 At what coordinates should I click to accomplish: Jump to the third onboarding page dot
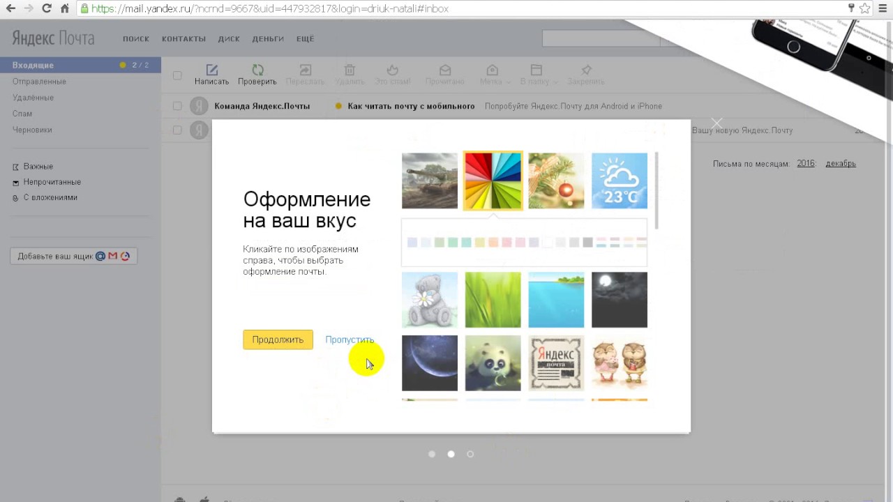click(x=470, y=454)
